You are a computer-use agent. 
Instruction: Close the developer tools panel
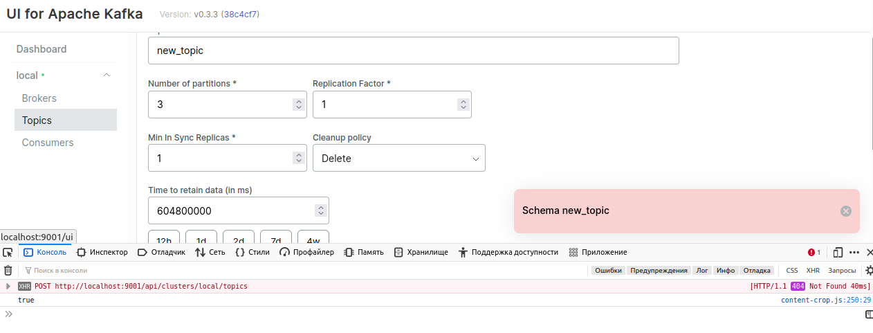pos(870,252)
